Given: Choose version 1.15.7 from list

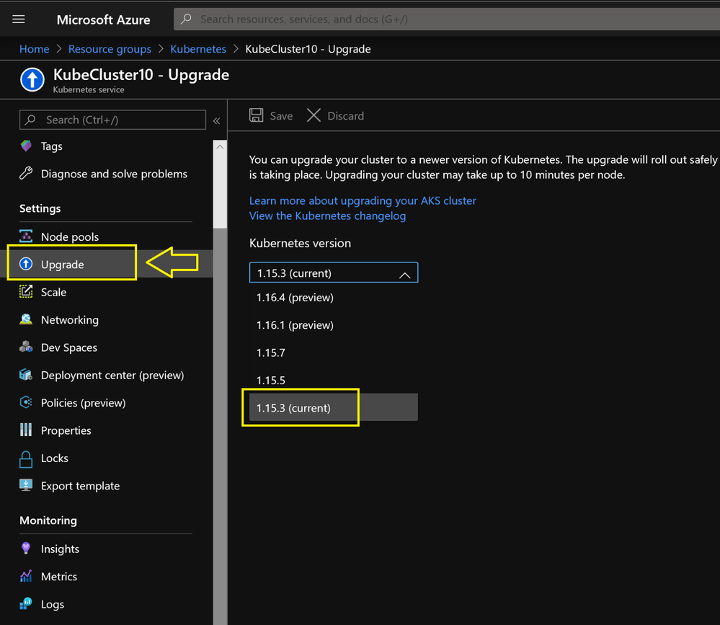Looking at the screenshot, I should pos(271,353).
